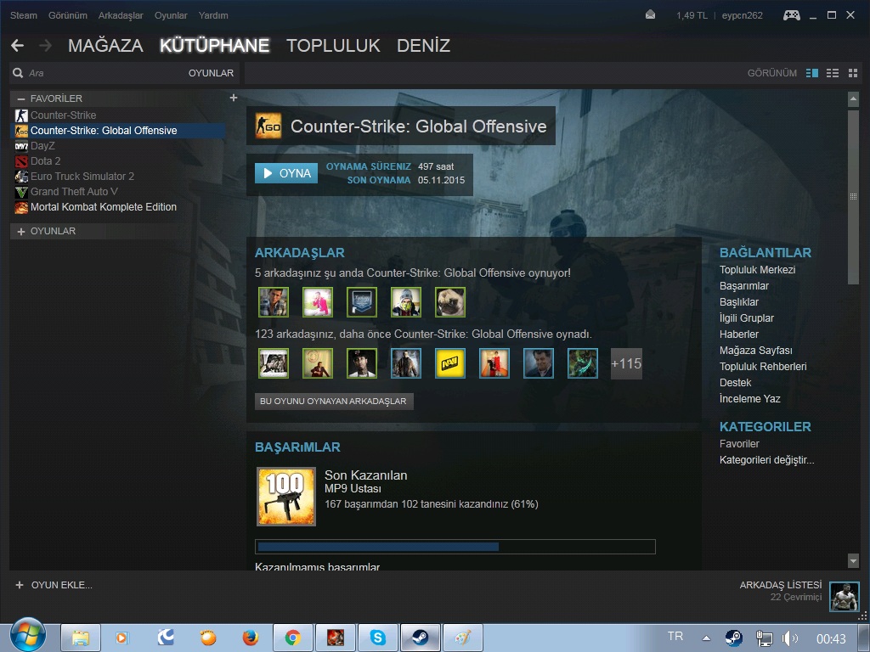Click the achievements progress bar
The height and width of the screenshot is (652, 870).
pos(455,547)
